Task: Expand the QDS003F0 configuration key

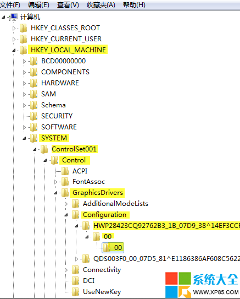Action: coord(76,259)
